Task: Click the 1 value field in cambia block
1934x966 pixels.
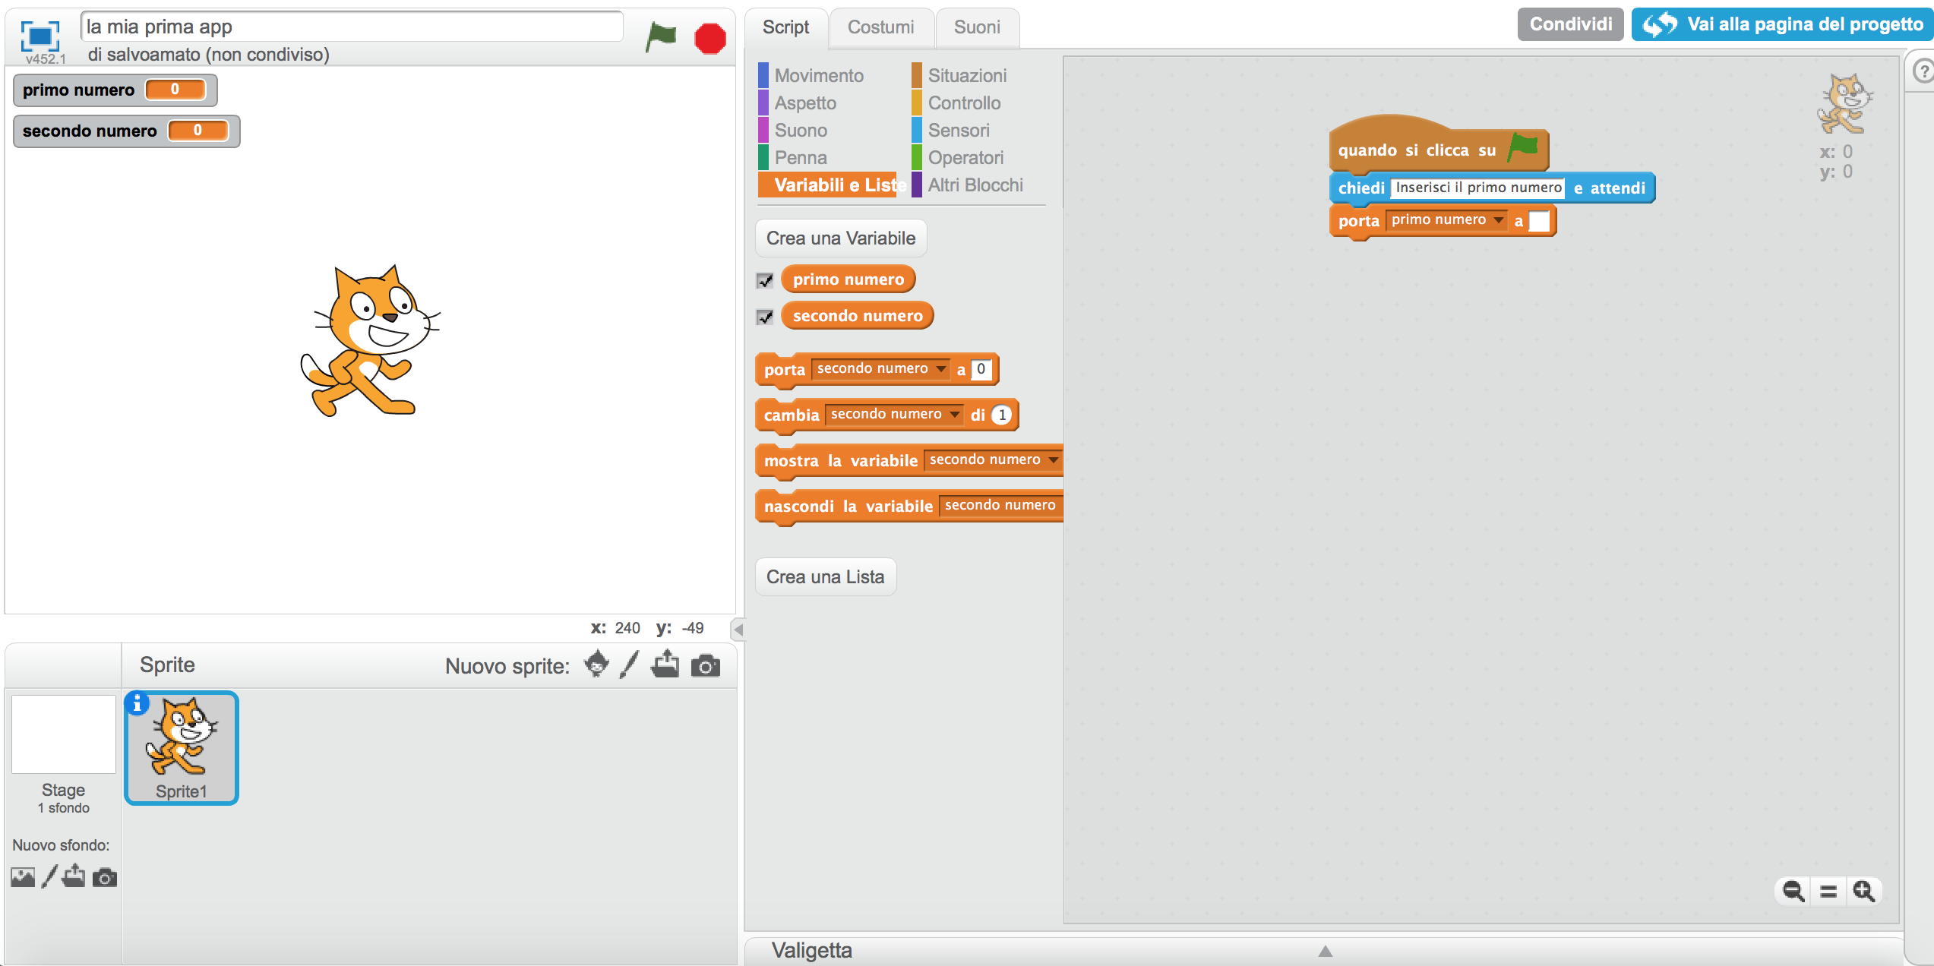Action: click(x=1002, y=415)
